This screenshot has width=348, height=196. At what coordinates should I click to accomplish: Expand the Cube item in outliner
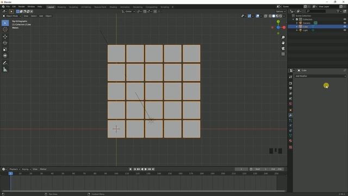[297, 27]
